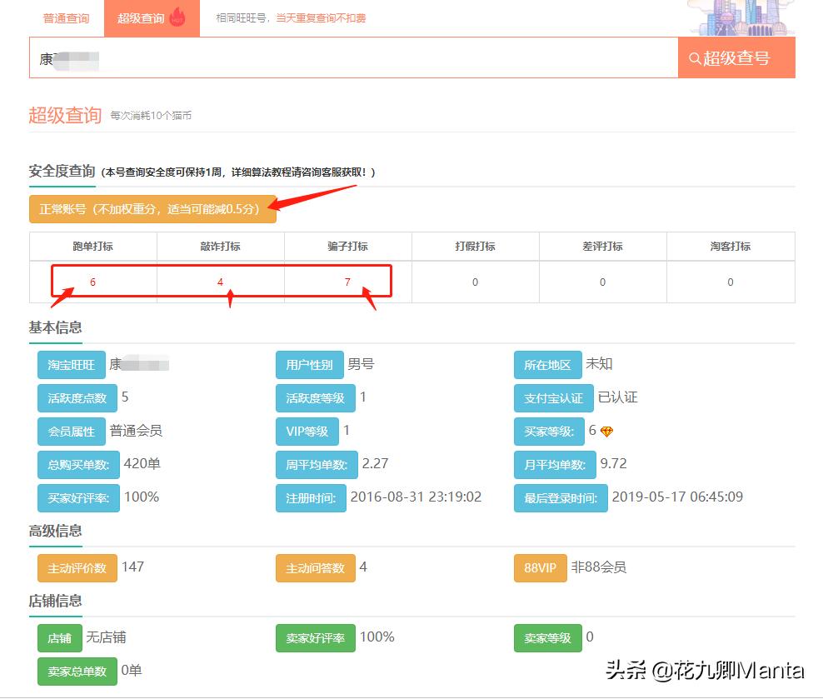Click the 主动评价数 label

[x=77, y=568]
